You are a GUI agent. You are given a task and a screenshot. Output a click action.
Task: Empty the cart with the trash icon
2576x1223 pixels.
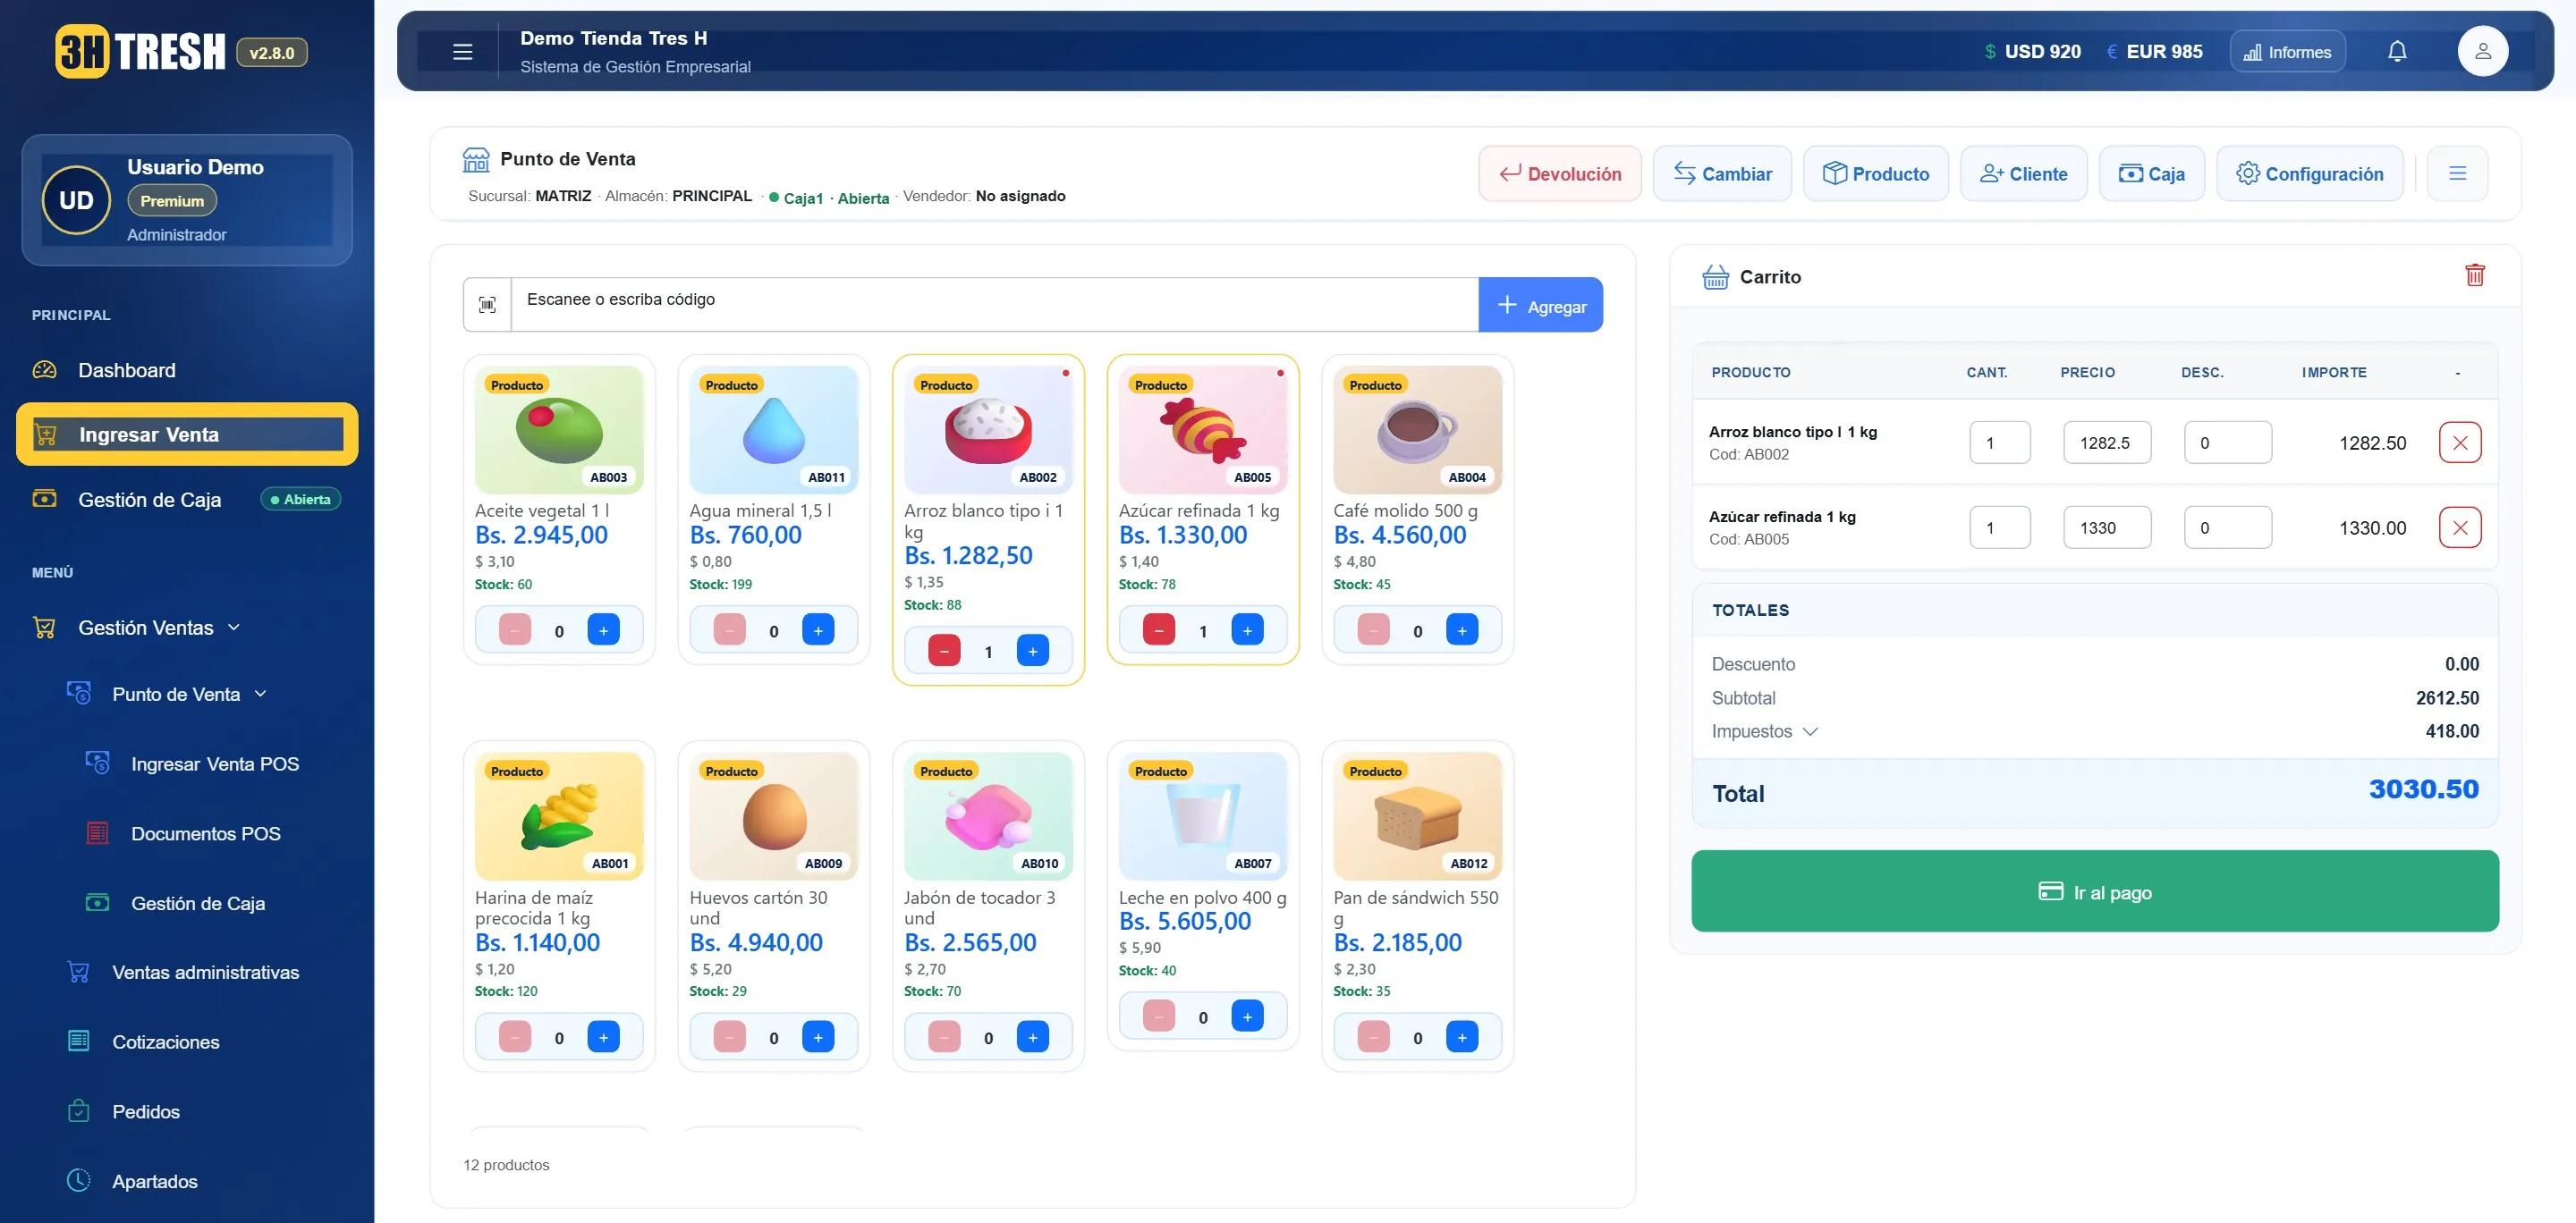point(2474,274)
